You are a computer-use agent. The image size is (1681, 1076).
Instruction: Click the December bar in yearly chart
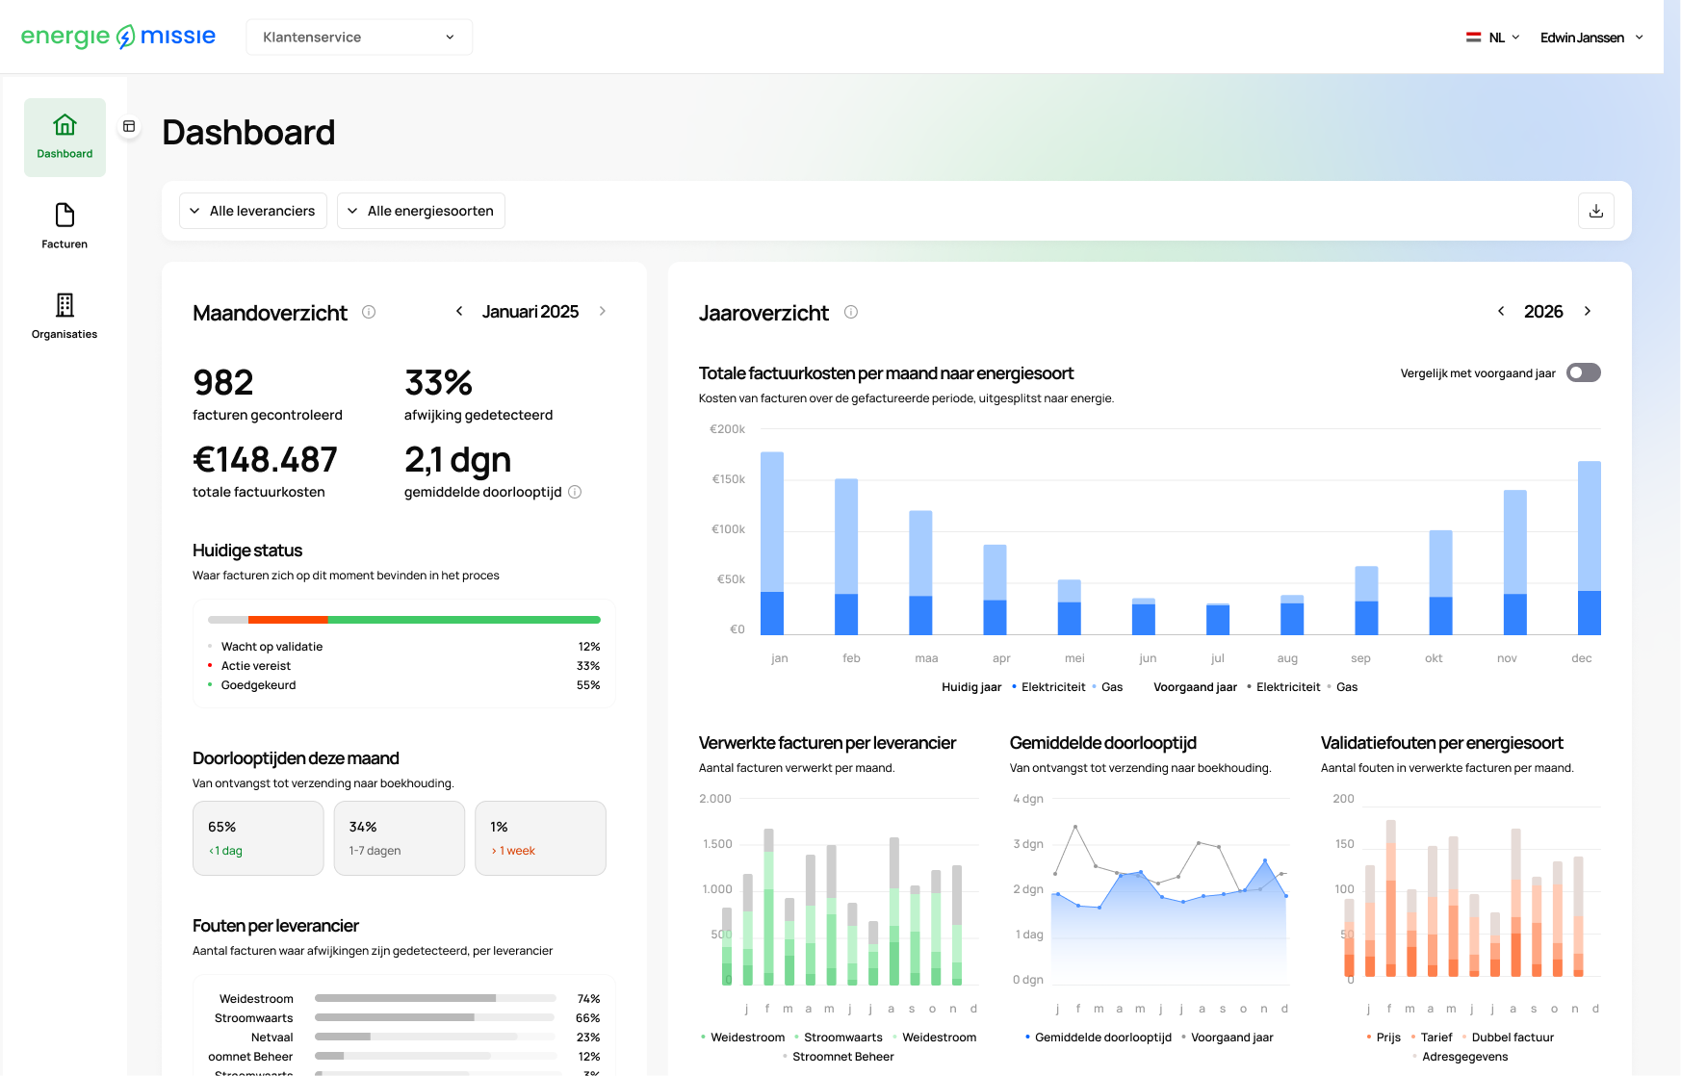(1590, 548)
